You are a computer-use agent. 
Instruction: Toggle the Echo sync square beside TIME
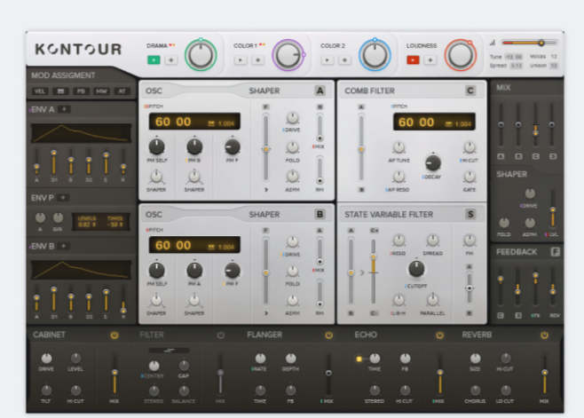click(x=359, y=359)
